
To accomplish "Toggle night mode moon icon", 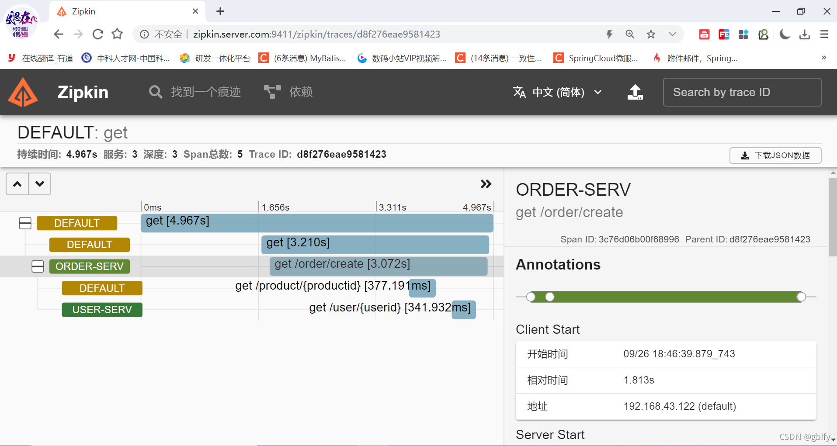I will click(x=785, y=34).
